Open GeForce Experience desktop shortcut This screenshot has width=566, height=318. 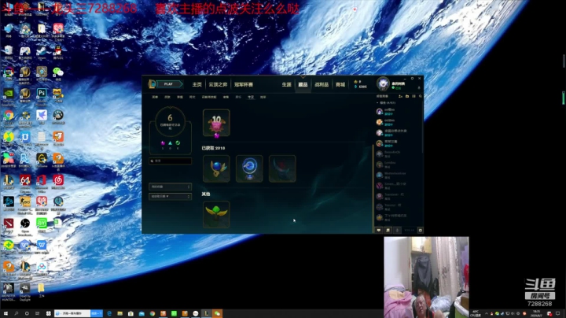(x=9, y=95)
